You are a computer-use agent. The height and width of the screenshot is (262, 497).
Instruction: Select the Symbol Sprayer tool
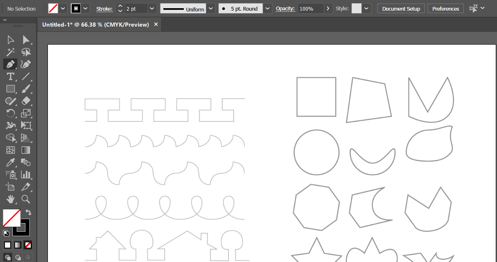(11, 175)
